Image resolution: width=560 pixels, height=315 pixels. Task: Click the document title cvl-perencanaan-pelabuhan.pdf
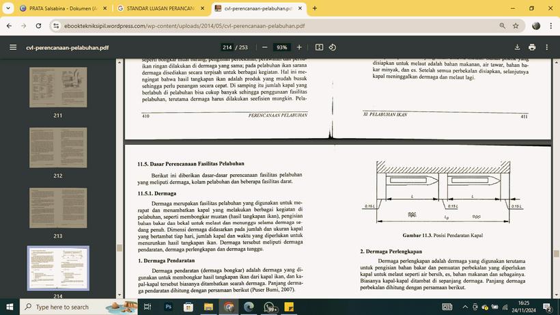[67, 47]
